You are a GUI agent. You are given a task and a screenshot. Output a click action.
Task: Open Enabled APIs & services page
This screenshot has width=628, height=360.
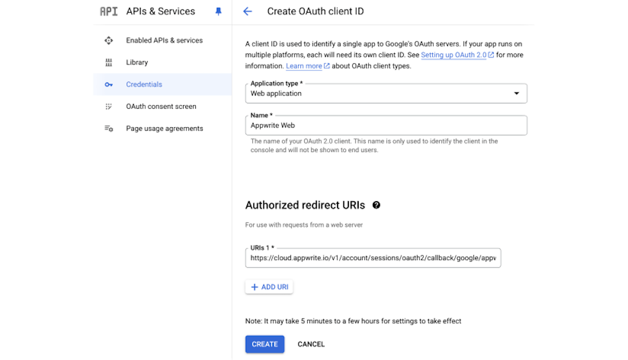pos(164,40)
